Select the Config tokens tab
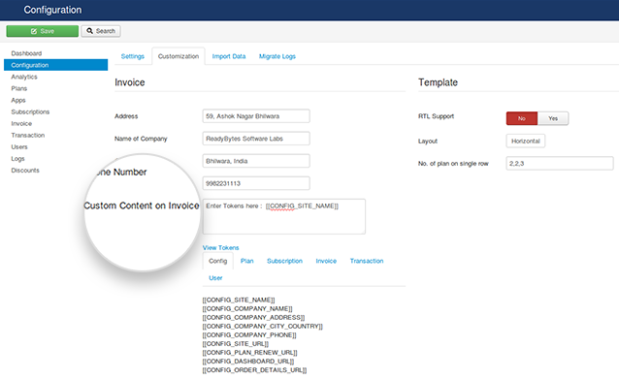619x379 pixels. point(218,261)
